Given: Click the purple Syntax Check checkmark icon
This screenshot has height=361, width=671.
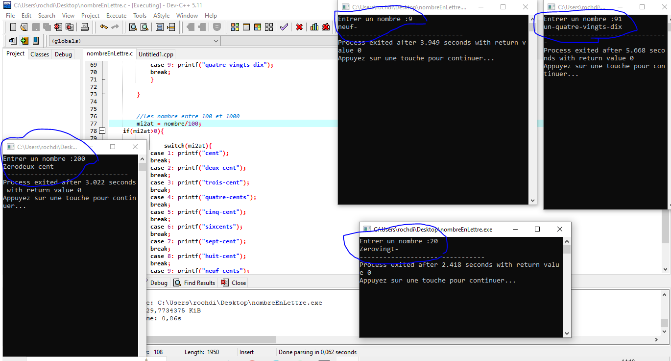Looking at the screenshot, I should [284, 27].
